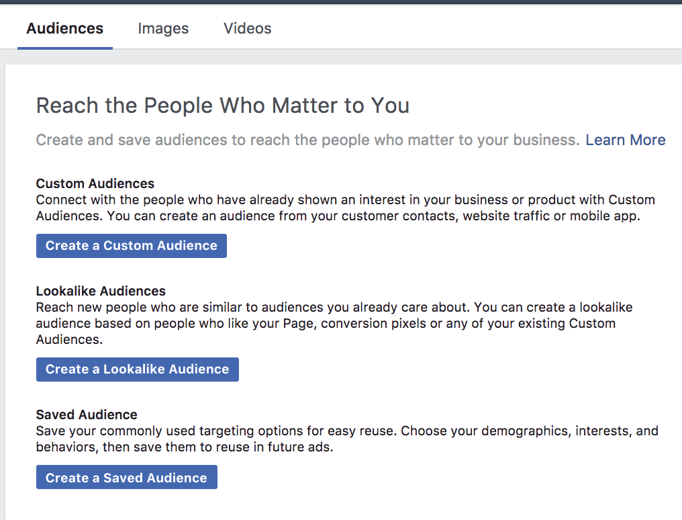Viewport: 682px width, 520px height.
Task: Click the Saved Audience description paragraph
Action: coord(346,439)
